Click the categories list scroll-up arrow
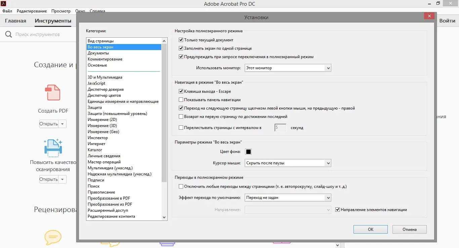 point(164,41)
